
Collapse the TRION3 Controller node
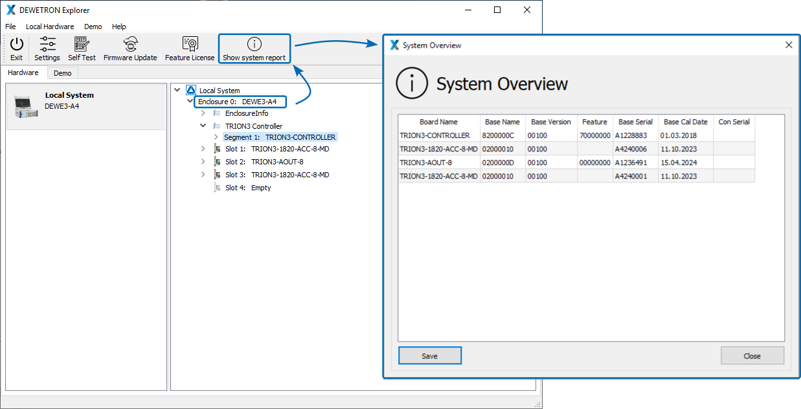[203, 126]
